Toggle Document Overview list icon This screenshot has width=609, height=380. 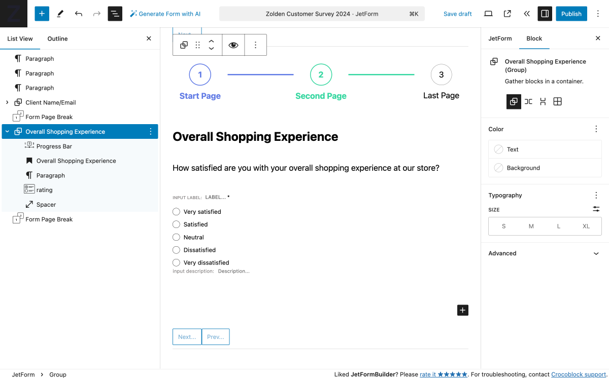[115, 14]
